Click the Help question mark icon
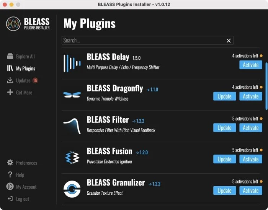 (x=10, y=174)
